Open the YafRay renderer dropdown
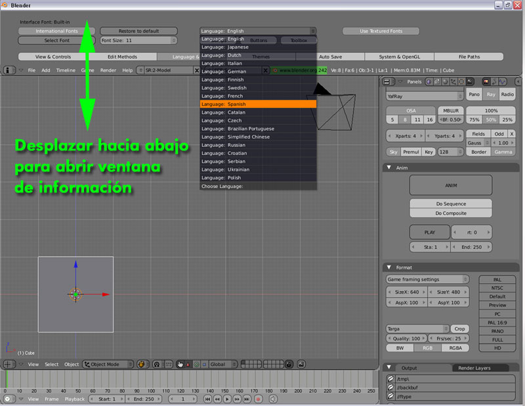This screenshot has height=406, width=525. pos(425,96)
